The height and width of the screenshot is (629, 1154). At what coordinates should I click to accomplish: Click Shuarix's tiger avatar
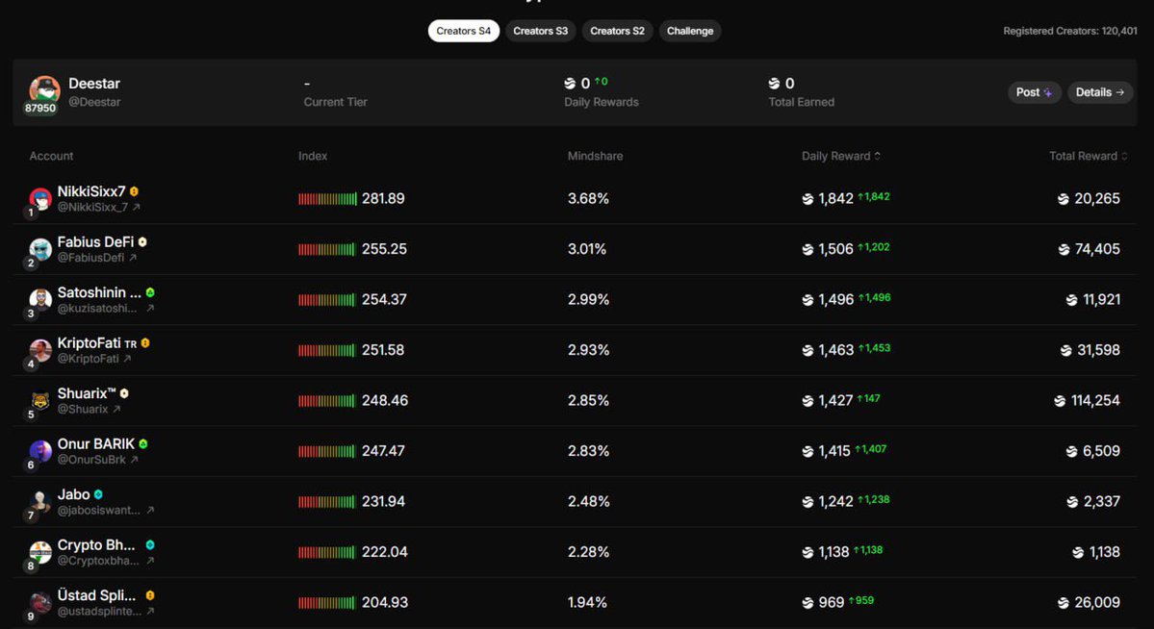[x=40, y=401]
